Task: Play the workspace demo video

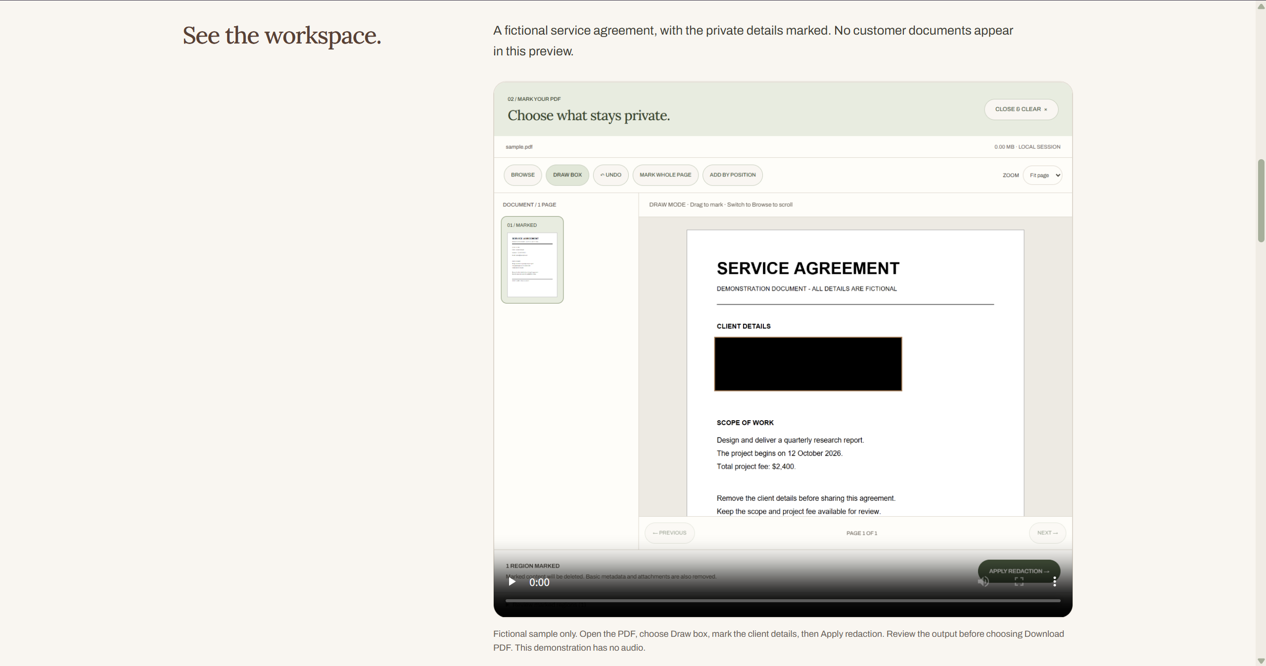Action: [512, 582]
